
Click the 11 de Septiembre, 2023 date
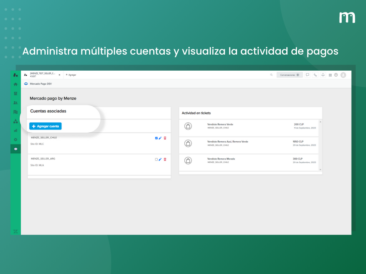[305, 128]
